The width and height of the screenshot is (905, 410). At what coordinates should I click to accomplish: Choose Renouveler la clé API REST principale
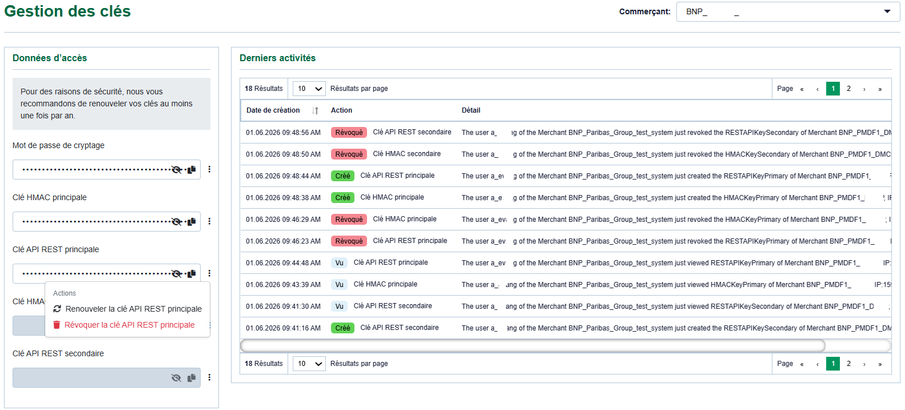click(127, 309)
